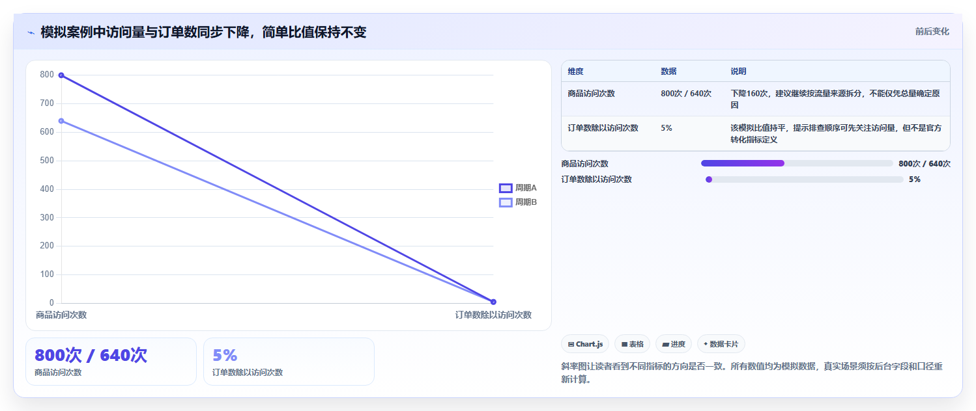
Task: Click the 商品访问次数 progress bar
Action: click(x=797, y=163)
